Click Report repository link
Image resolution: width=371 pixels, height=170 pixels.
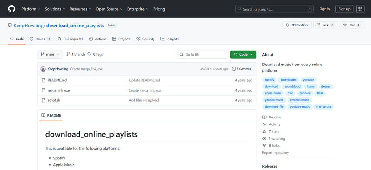click(275, 153)
